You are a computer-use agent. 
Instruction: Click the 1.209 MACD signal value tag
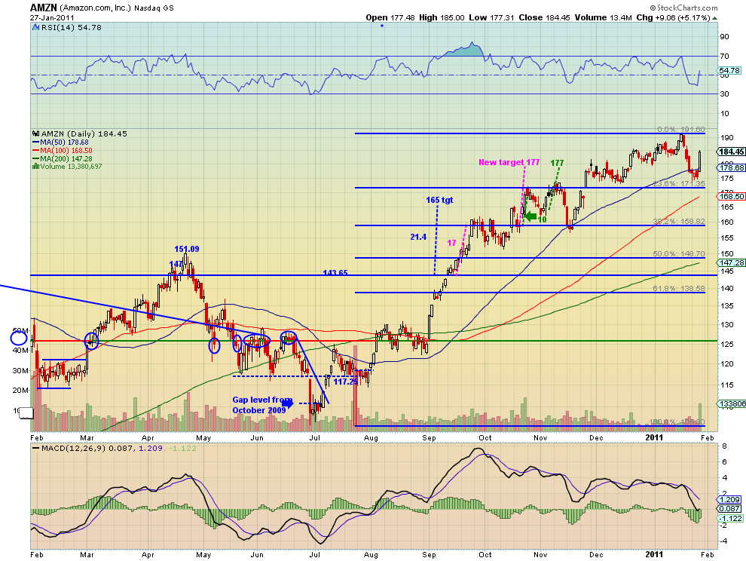pos(729,500)
